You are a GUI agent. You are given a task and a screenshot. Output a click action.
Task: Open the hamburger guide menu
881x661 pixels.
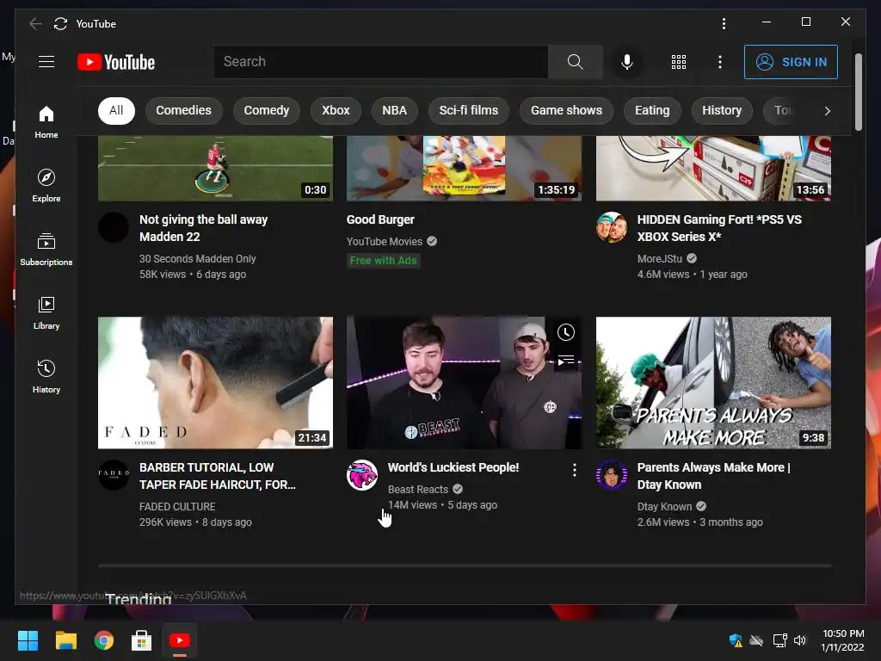click(x=46, y=62)
